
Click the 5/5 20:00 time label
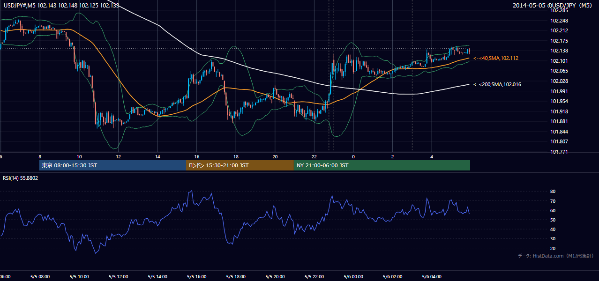pyautogui.click(x=275, y=277)
